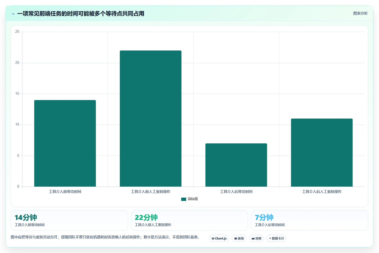
Task: Click the y-axis value 10
Action: (x=17, y=125)
